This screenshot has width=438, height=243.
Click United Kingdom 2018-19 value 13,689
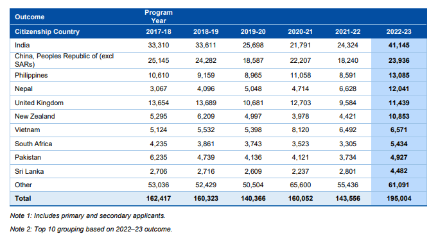(x=206, y=103)
